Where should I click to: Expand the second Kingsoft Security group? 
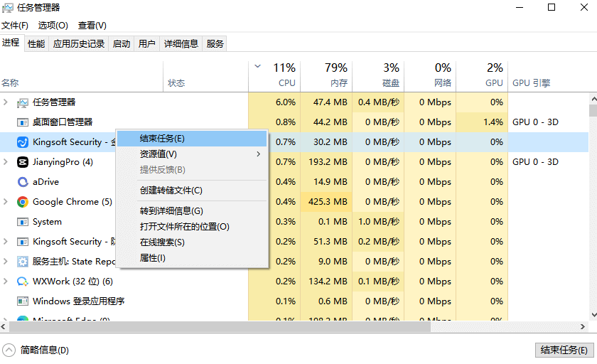tap(6, 242)
